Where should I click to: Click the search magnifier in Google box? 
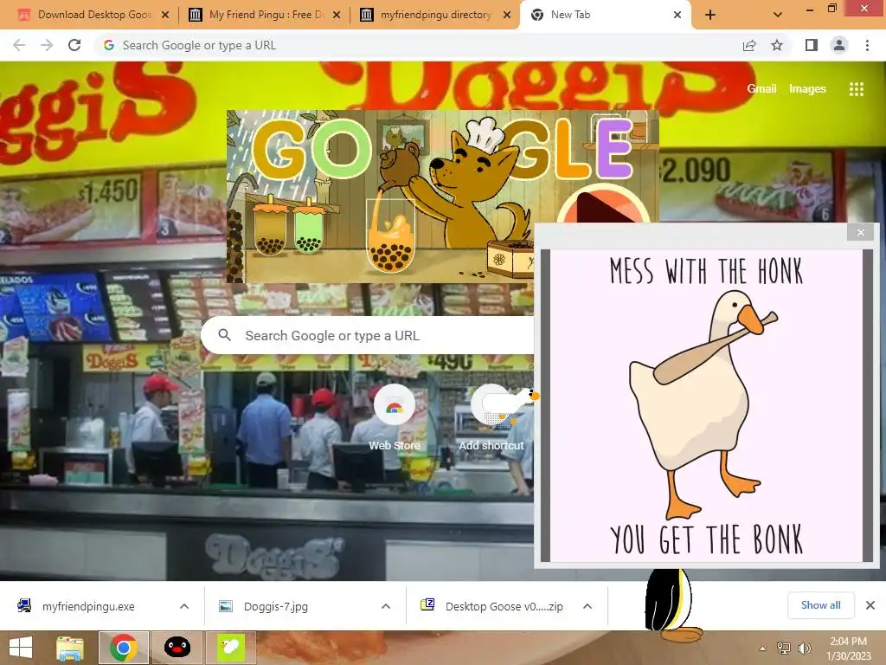click(224, 335)
